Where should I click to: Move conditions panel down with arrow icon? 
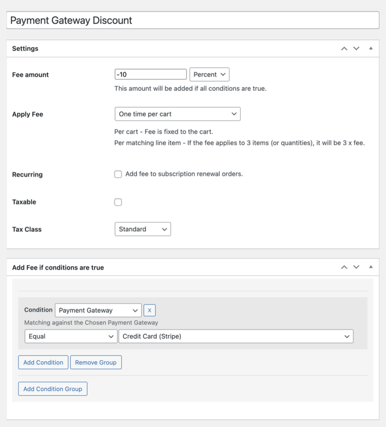(x=356, y=267)
